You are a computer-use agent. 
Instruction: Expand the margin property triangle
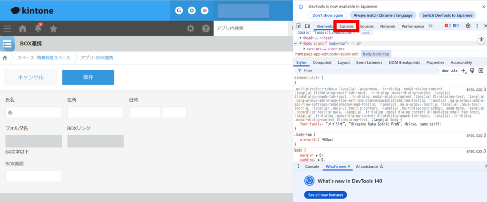tap(317, 155)
